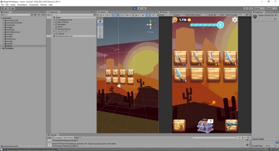Screen dimensions: 279x151
Task: Toggle 2D mode in Scene view
Action: (143, 15)
